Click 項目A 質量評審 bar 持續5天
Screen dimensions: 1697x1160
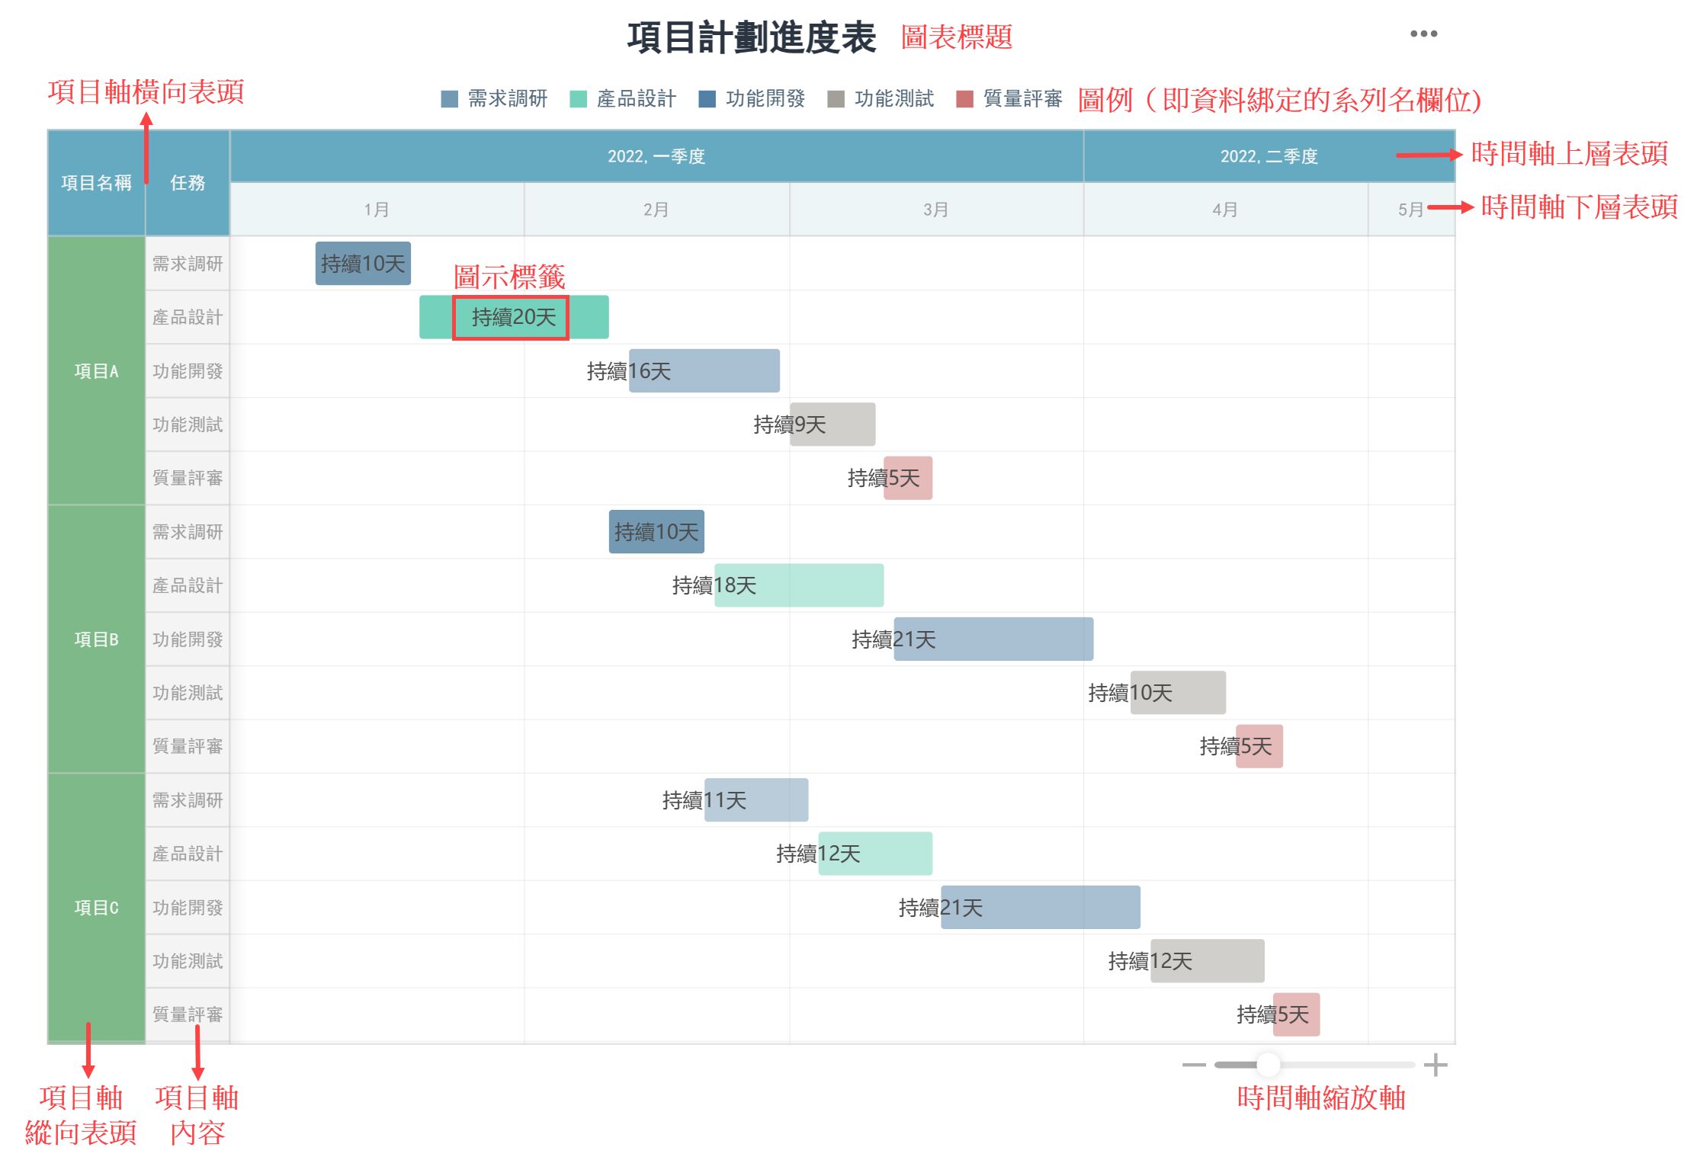coord(907,478)
